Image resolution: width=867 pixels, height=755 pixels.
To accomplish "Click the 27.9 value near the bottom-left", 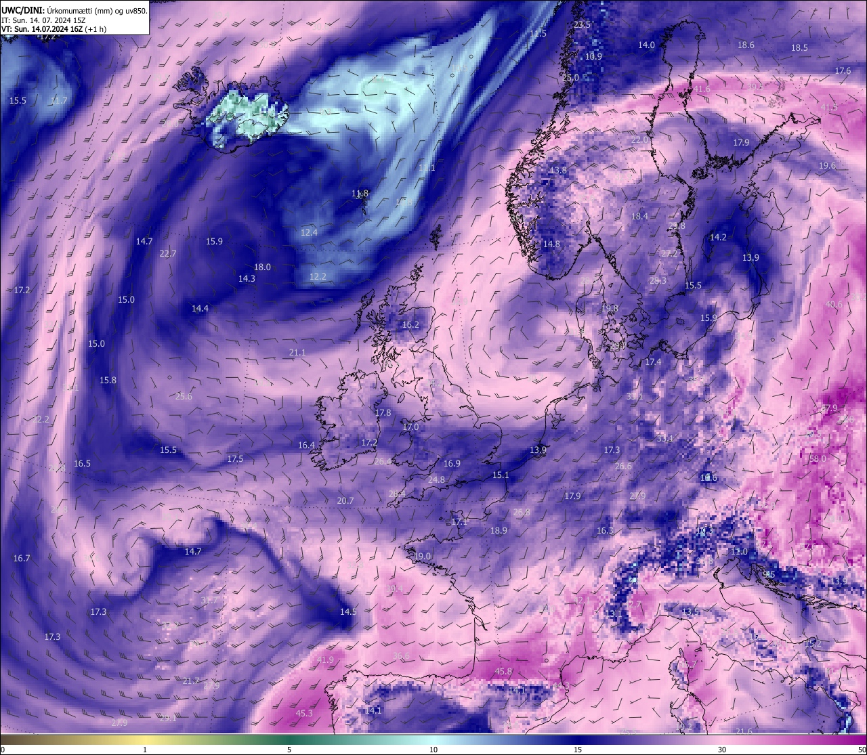I will [x=119, y=723].
